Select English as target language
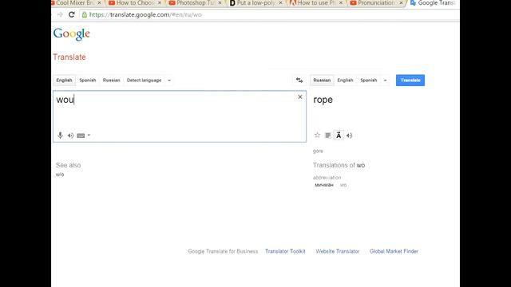 tap(345, 80)
